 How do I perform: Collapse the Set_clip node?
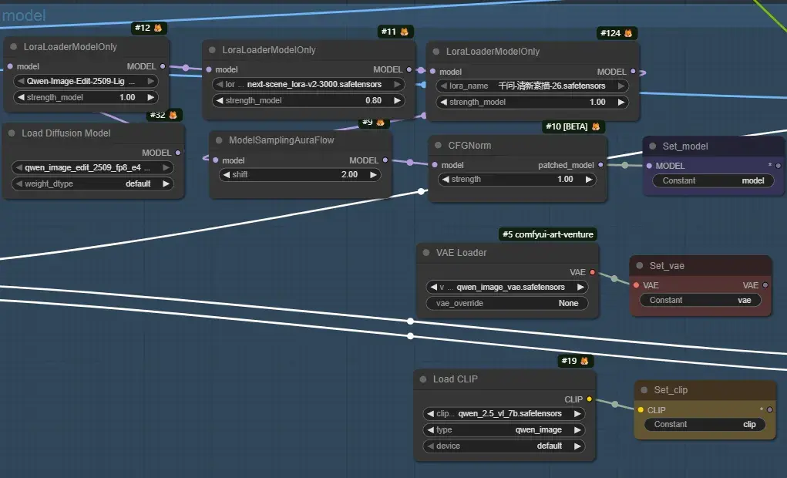(644, 389)
